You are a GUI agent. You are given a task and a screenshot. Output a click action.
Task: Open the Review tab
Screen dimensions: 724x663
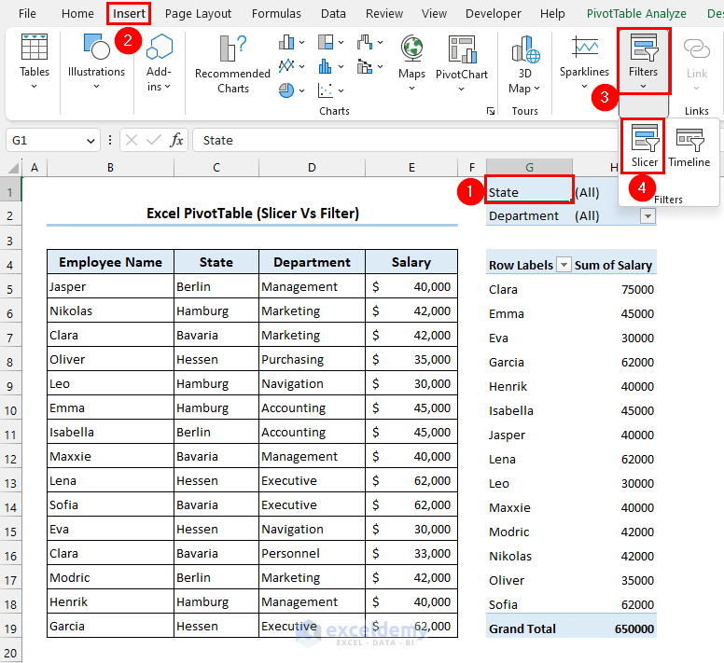click(384, 14)
